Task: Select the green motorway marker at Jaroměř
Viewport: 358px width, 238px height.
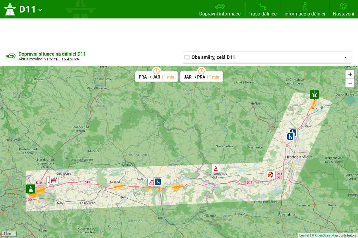Action: (314, 94)
